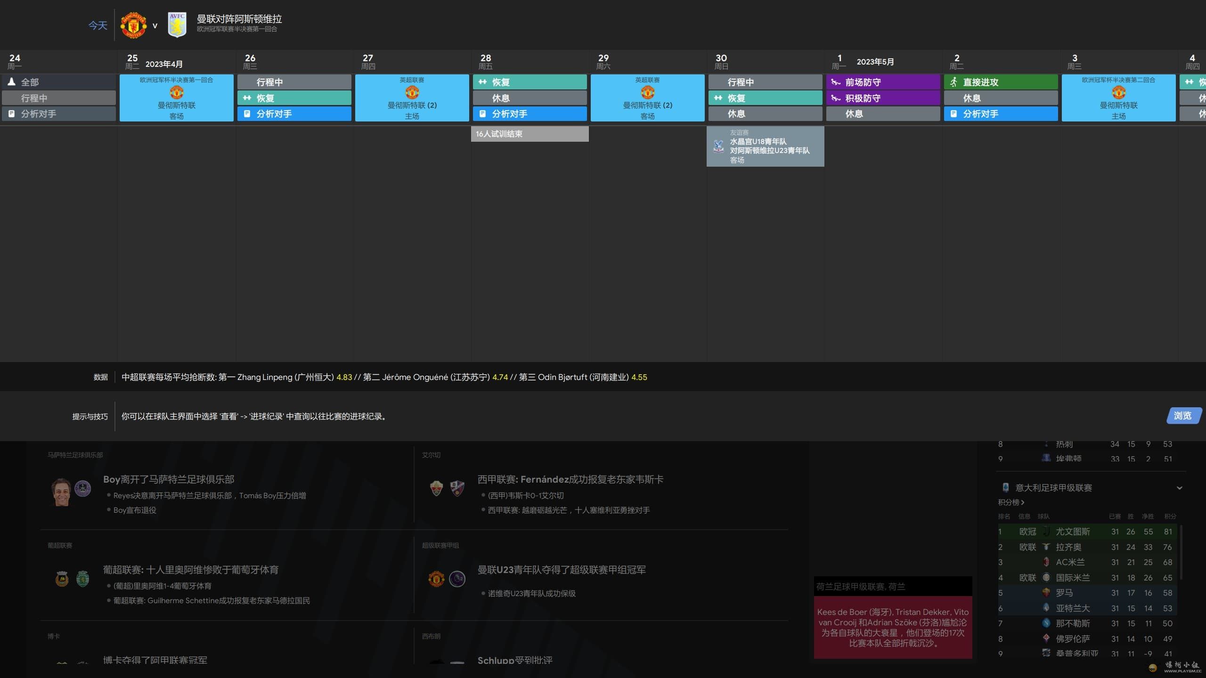Click the 今天 link at top left
The width and height of the screenshot is (1206, 678).
click(x=98, y=25)
